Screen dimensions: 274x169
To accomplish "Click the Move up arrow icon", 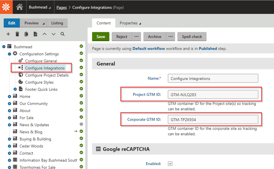I will [45, 34].
